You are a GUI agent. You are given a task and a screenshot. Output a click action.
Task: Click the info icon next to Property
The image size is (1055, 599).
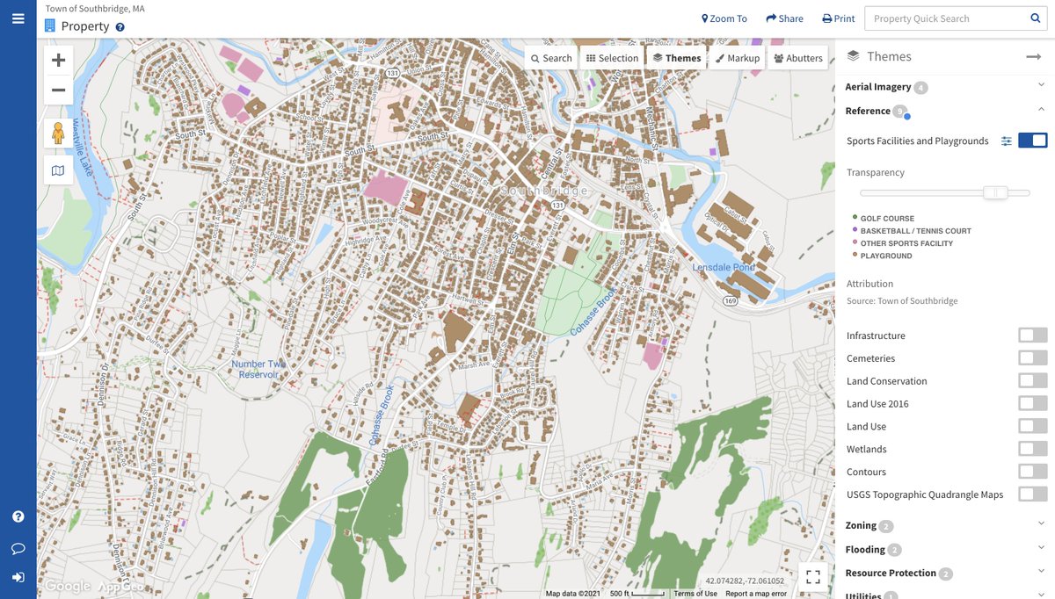click(x=120, y=27)
